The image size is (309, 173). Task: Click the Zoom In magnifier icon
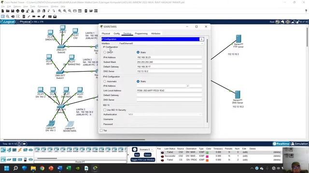coord(60,11)
